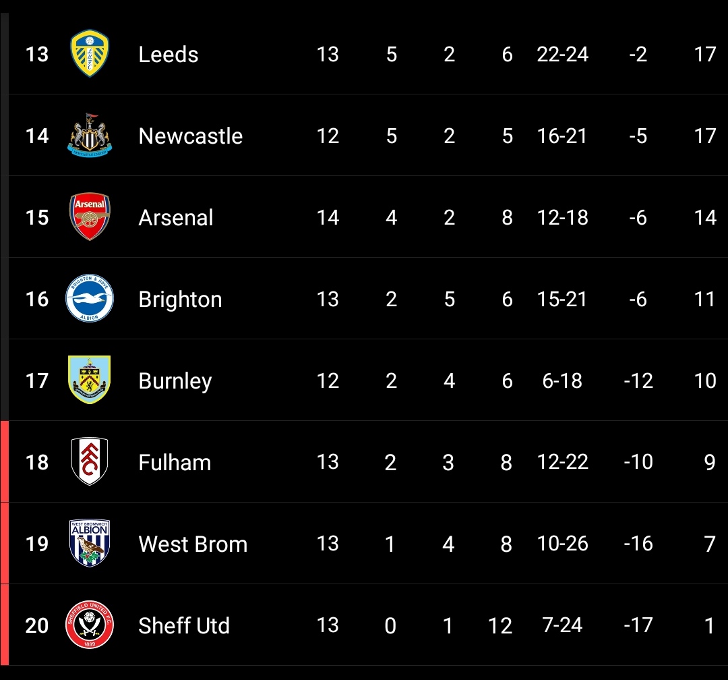Open the Burnley team page link
This screenshot has height=680, width=728.
tap(175, 381)
